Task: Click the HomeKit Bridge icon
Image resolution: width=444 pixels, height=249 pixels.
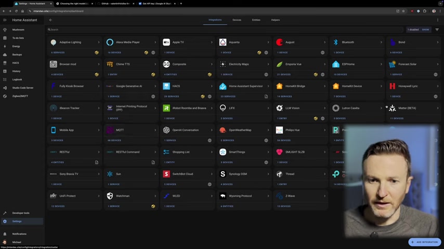Action: (279, 86)
